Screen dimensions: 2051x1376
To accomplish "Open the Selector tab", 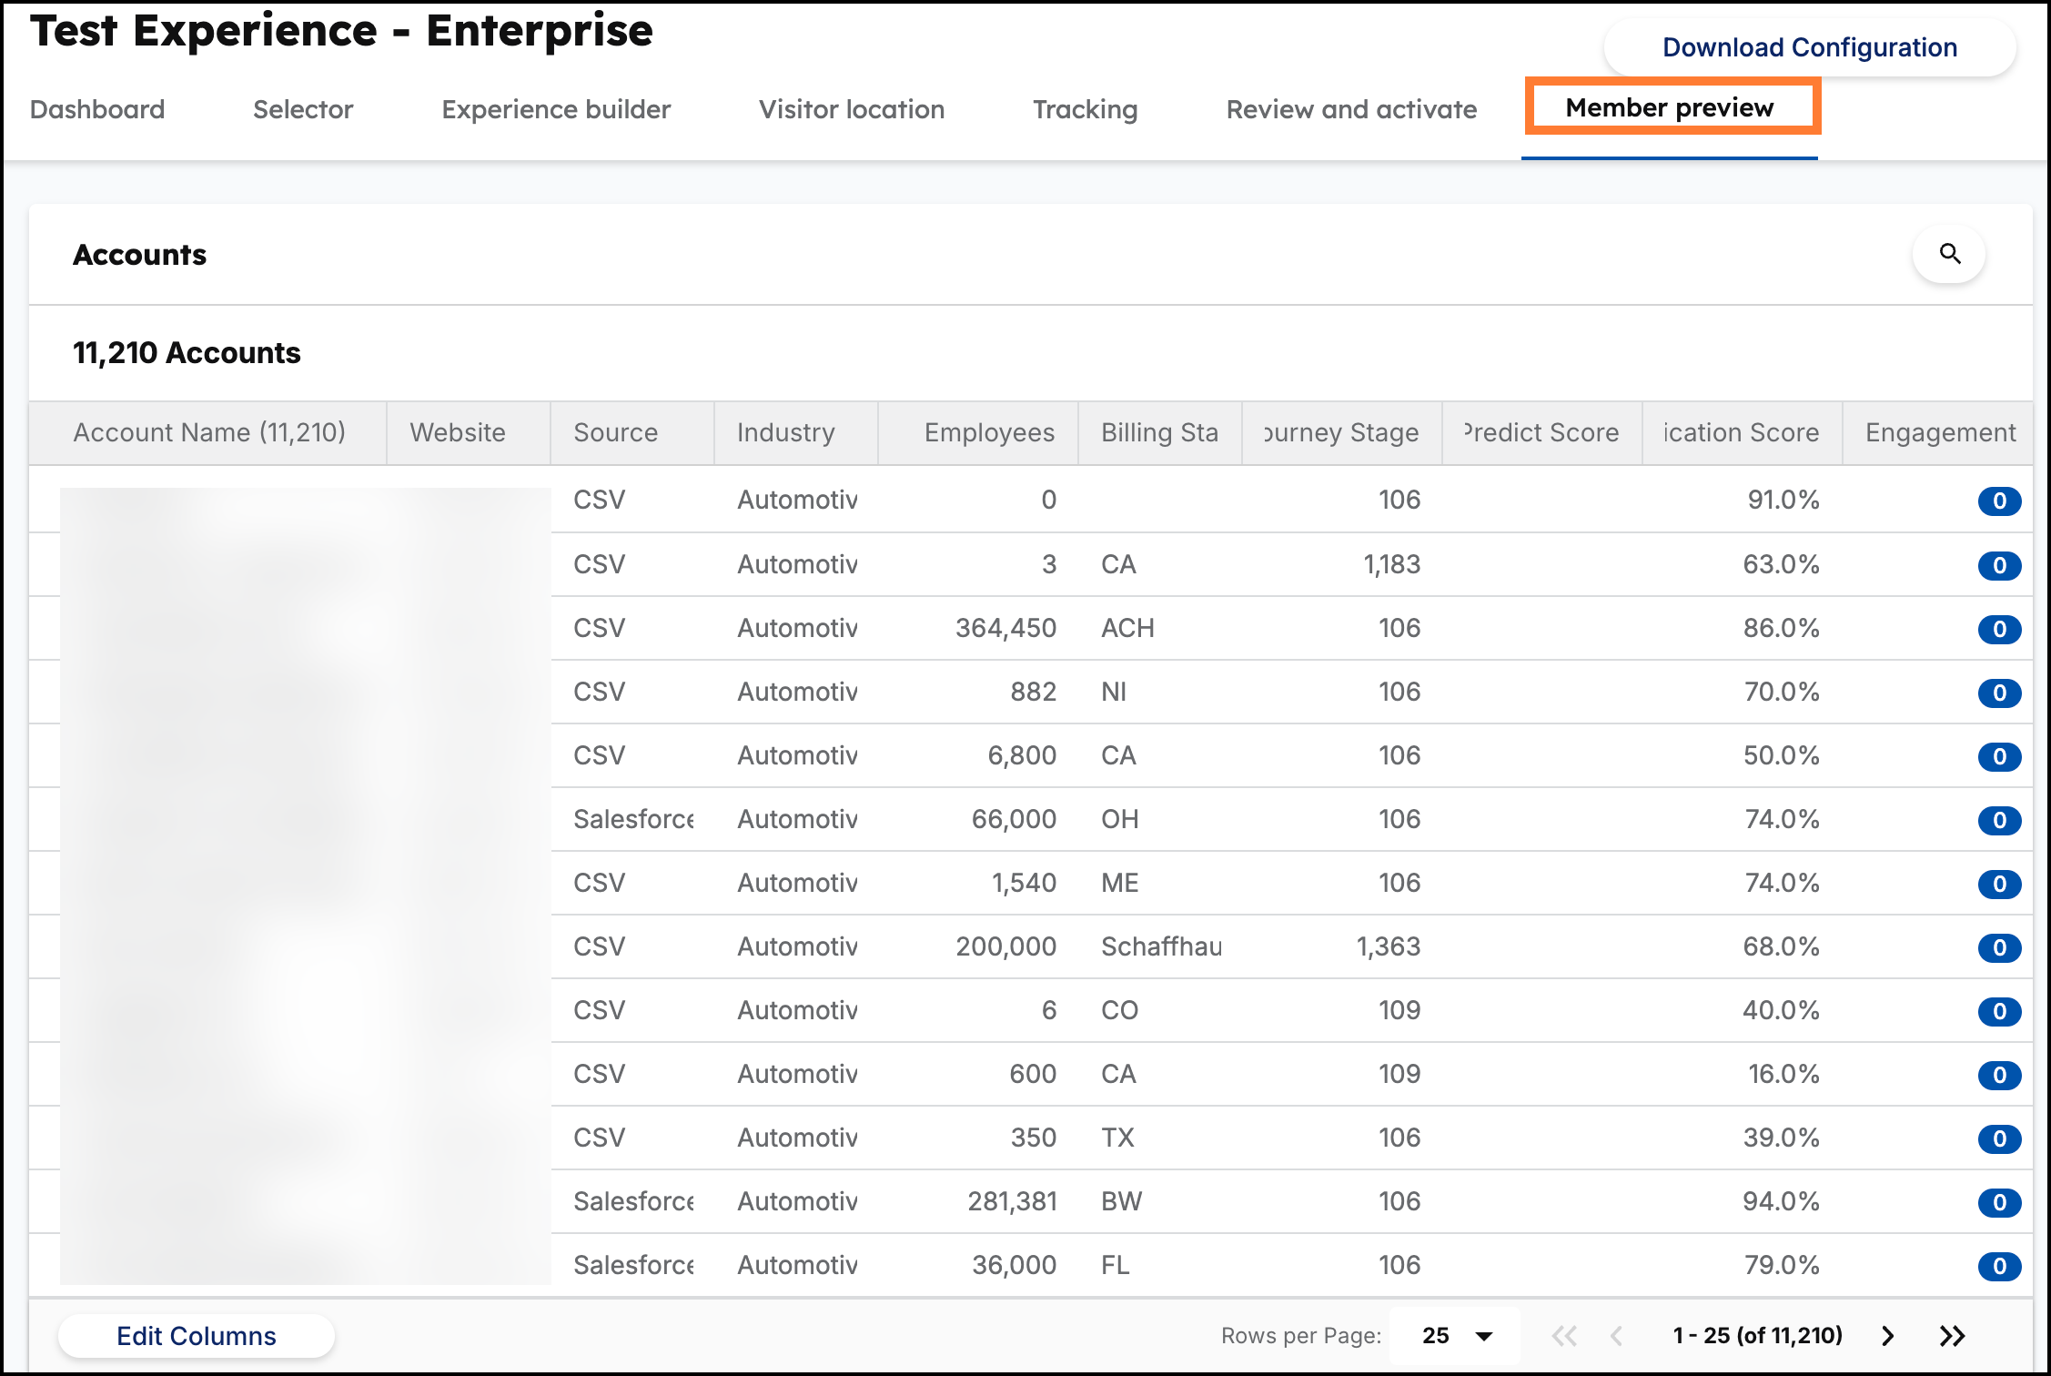I will pyautogui.click(x=303, y=109).
